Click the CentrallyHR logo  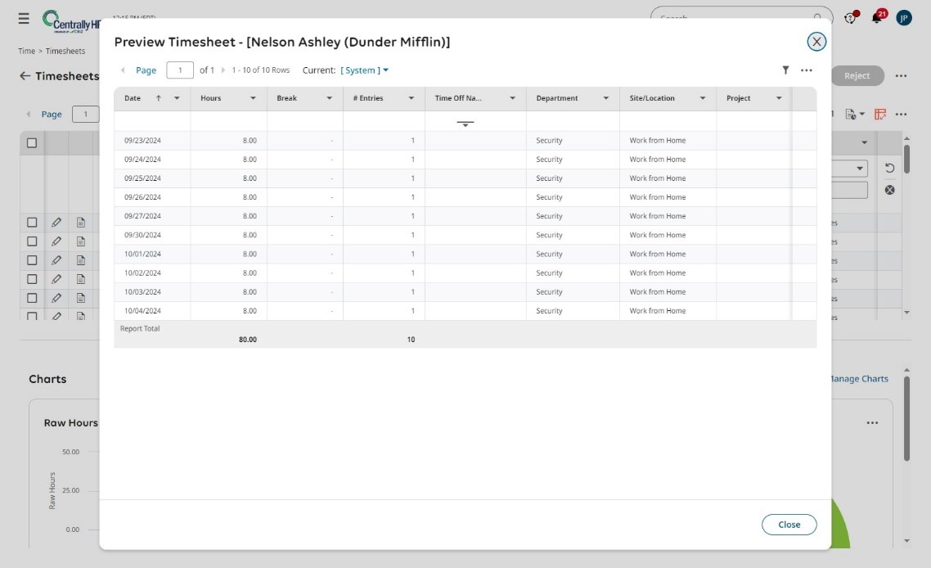pyautogui.click(x=71, y=21)
